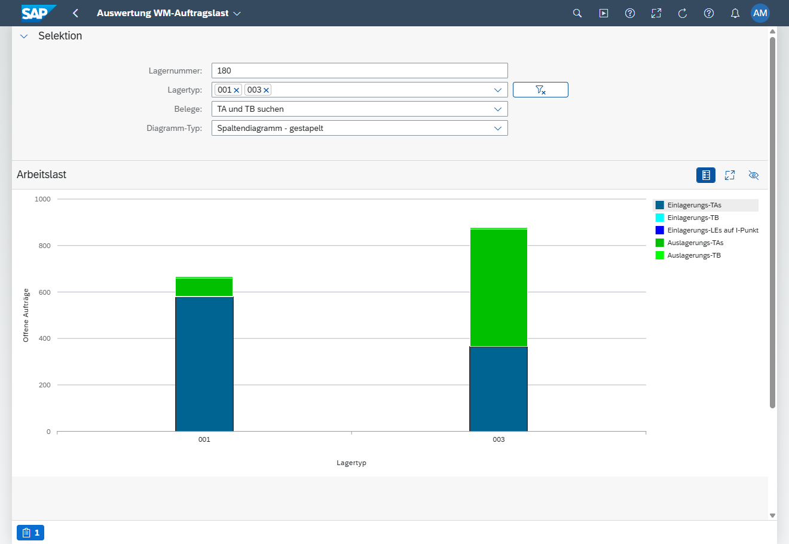Click the play icon in the header
This screenshot has width=789, height=544.
[604, 13]
